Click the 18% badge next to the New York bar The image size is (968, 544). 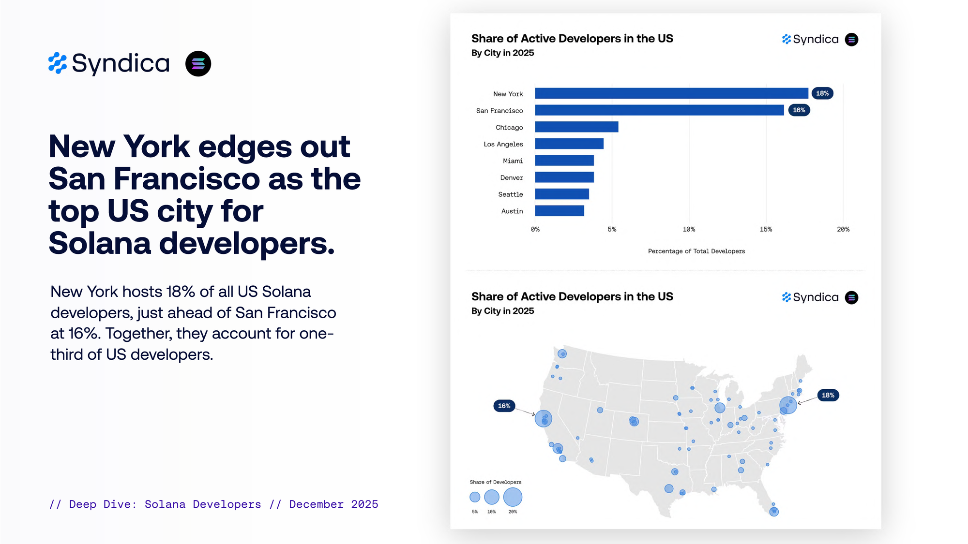tap(822, 93)
